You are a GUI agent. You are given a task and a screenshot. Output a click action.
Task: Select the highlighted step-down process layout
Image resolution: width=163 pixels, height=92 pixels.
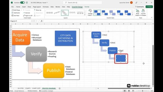click(65, 13)
